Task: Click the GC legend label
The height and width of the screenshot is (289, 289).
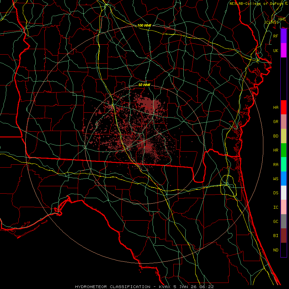Action: click(276, 222)
